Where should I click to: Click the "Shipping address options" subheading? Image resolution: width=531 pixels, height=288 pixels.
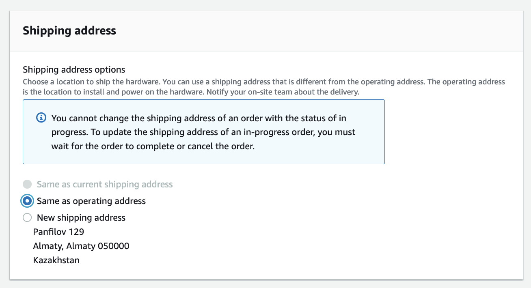click(74, 69)
